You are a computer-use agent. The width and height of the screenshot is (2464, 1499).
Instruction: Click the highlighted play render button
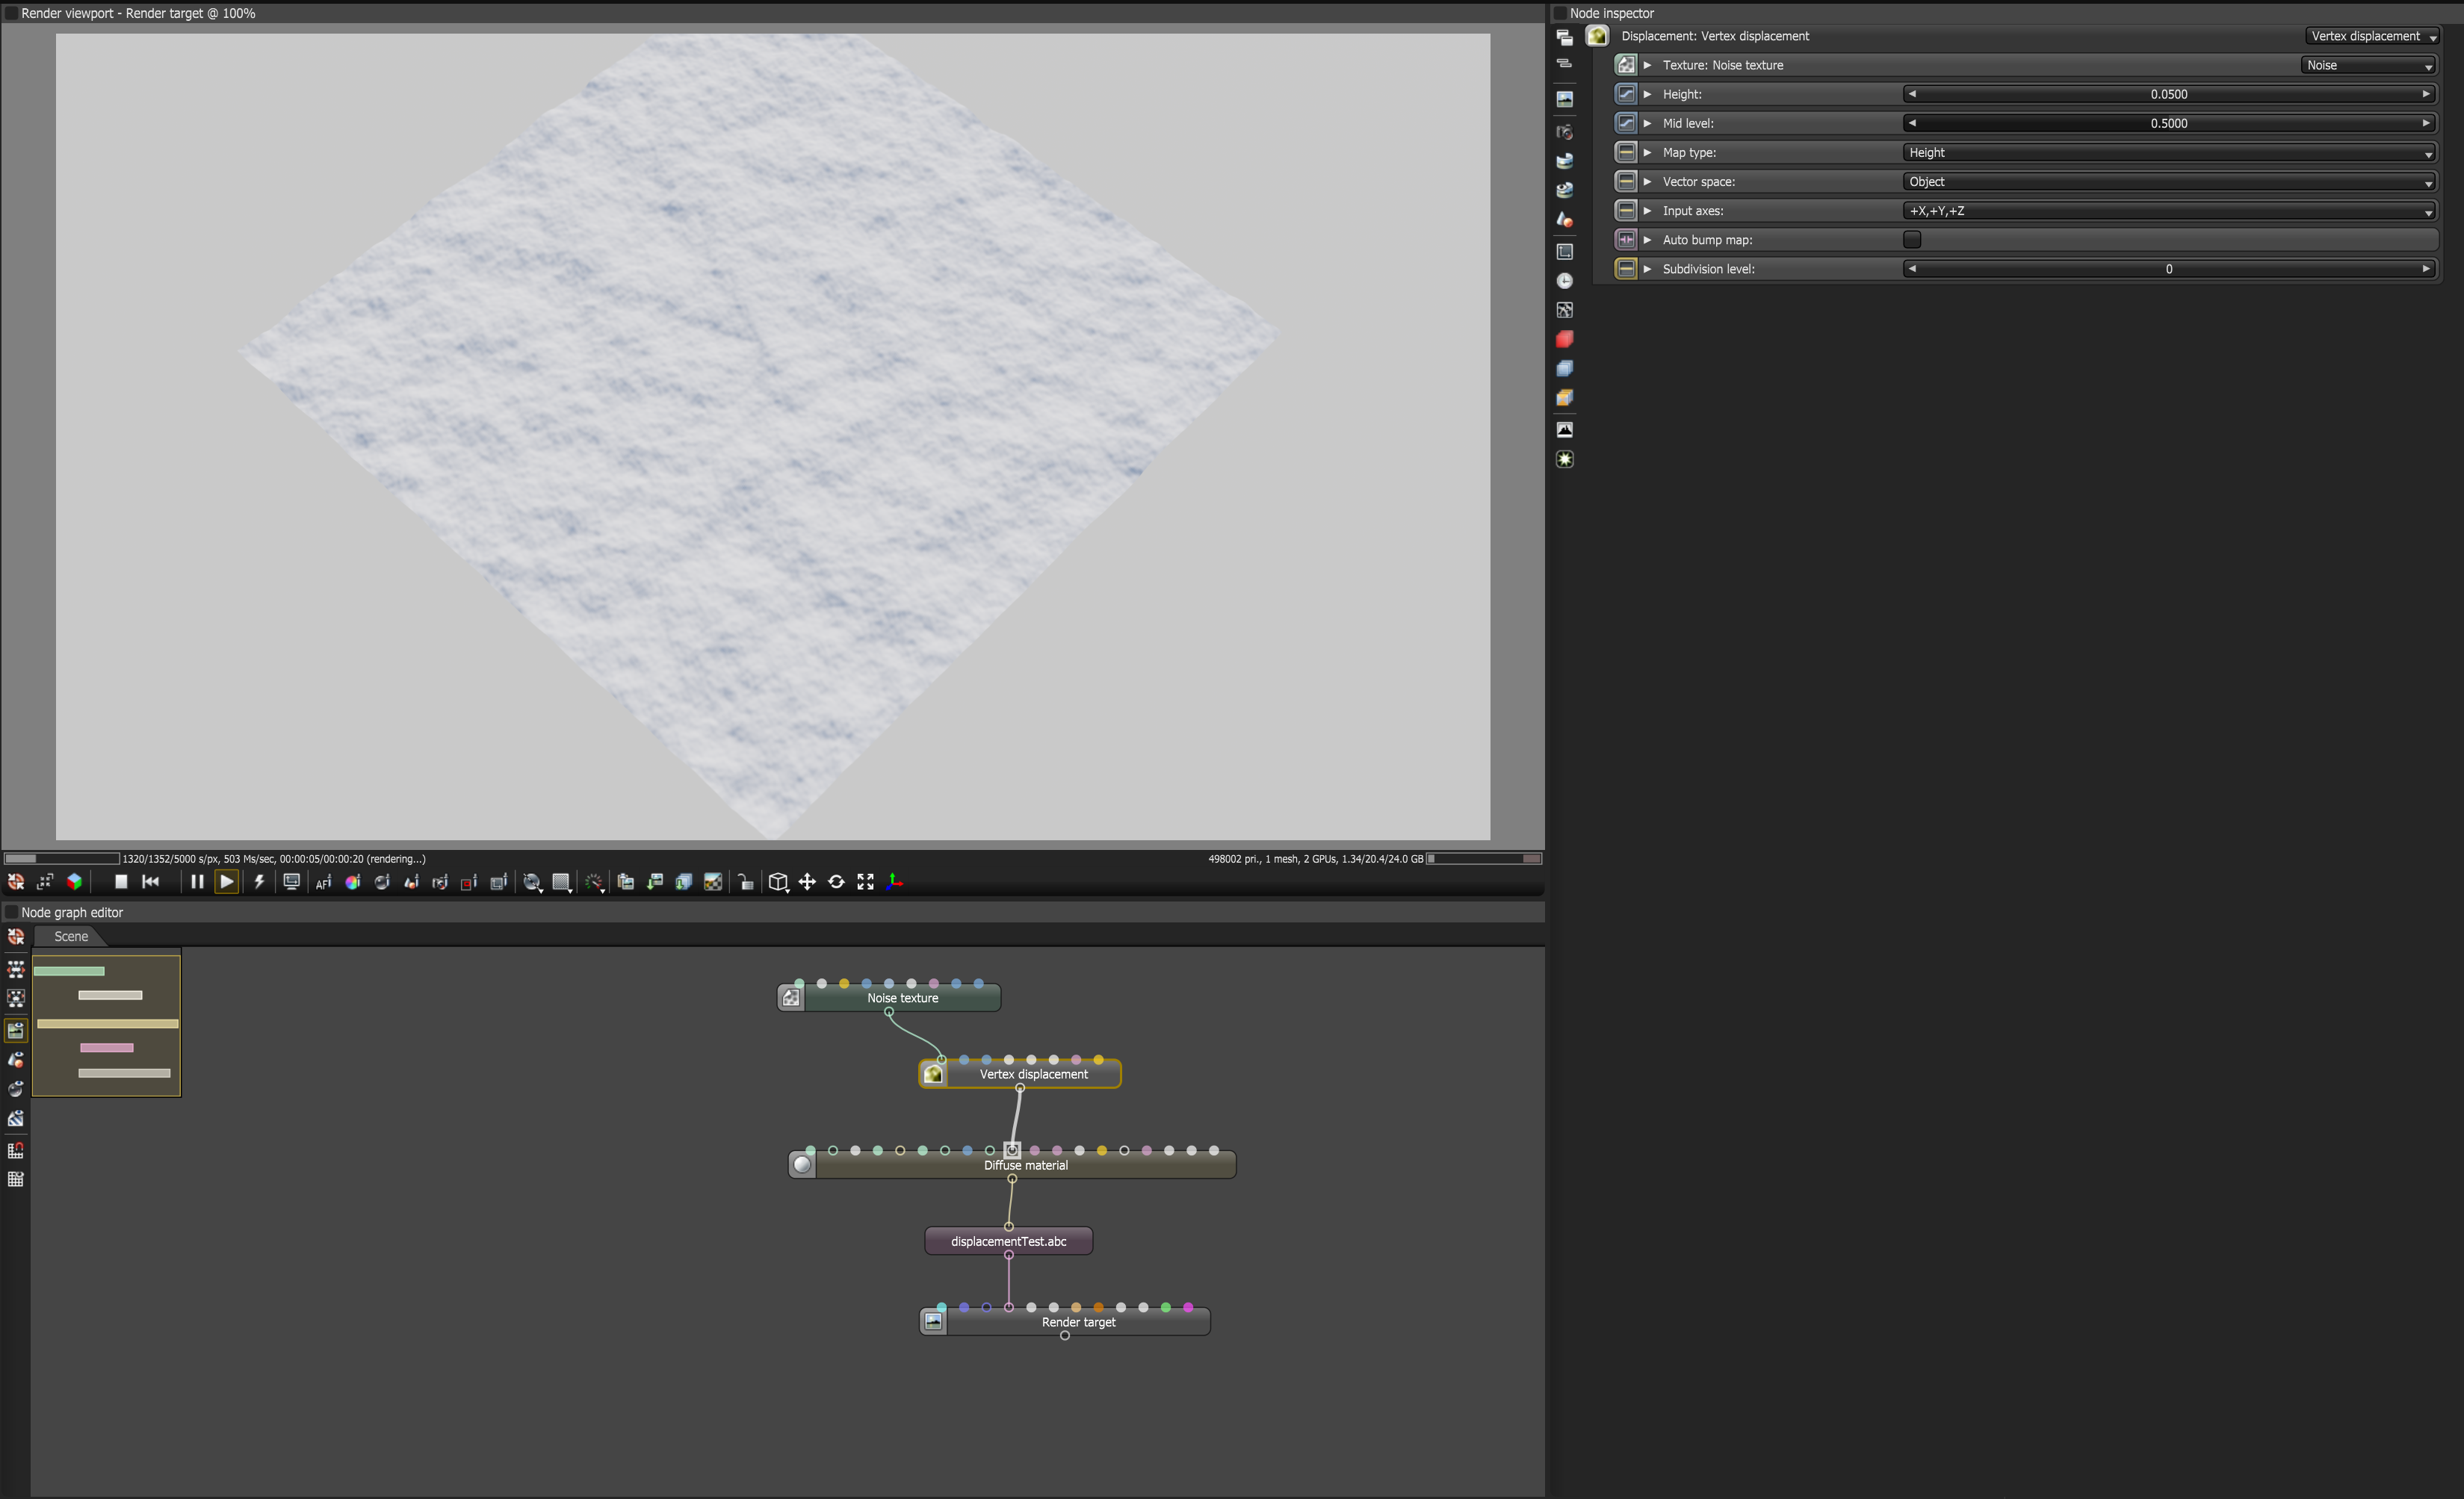tap(227, 882)
